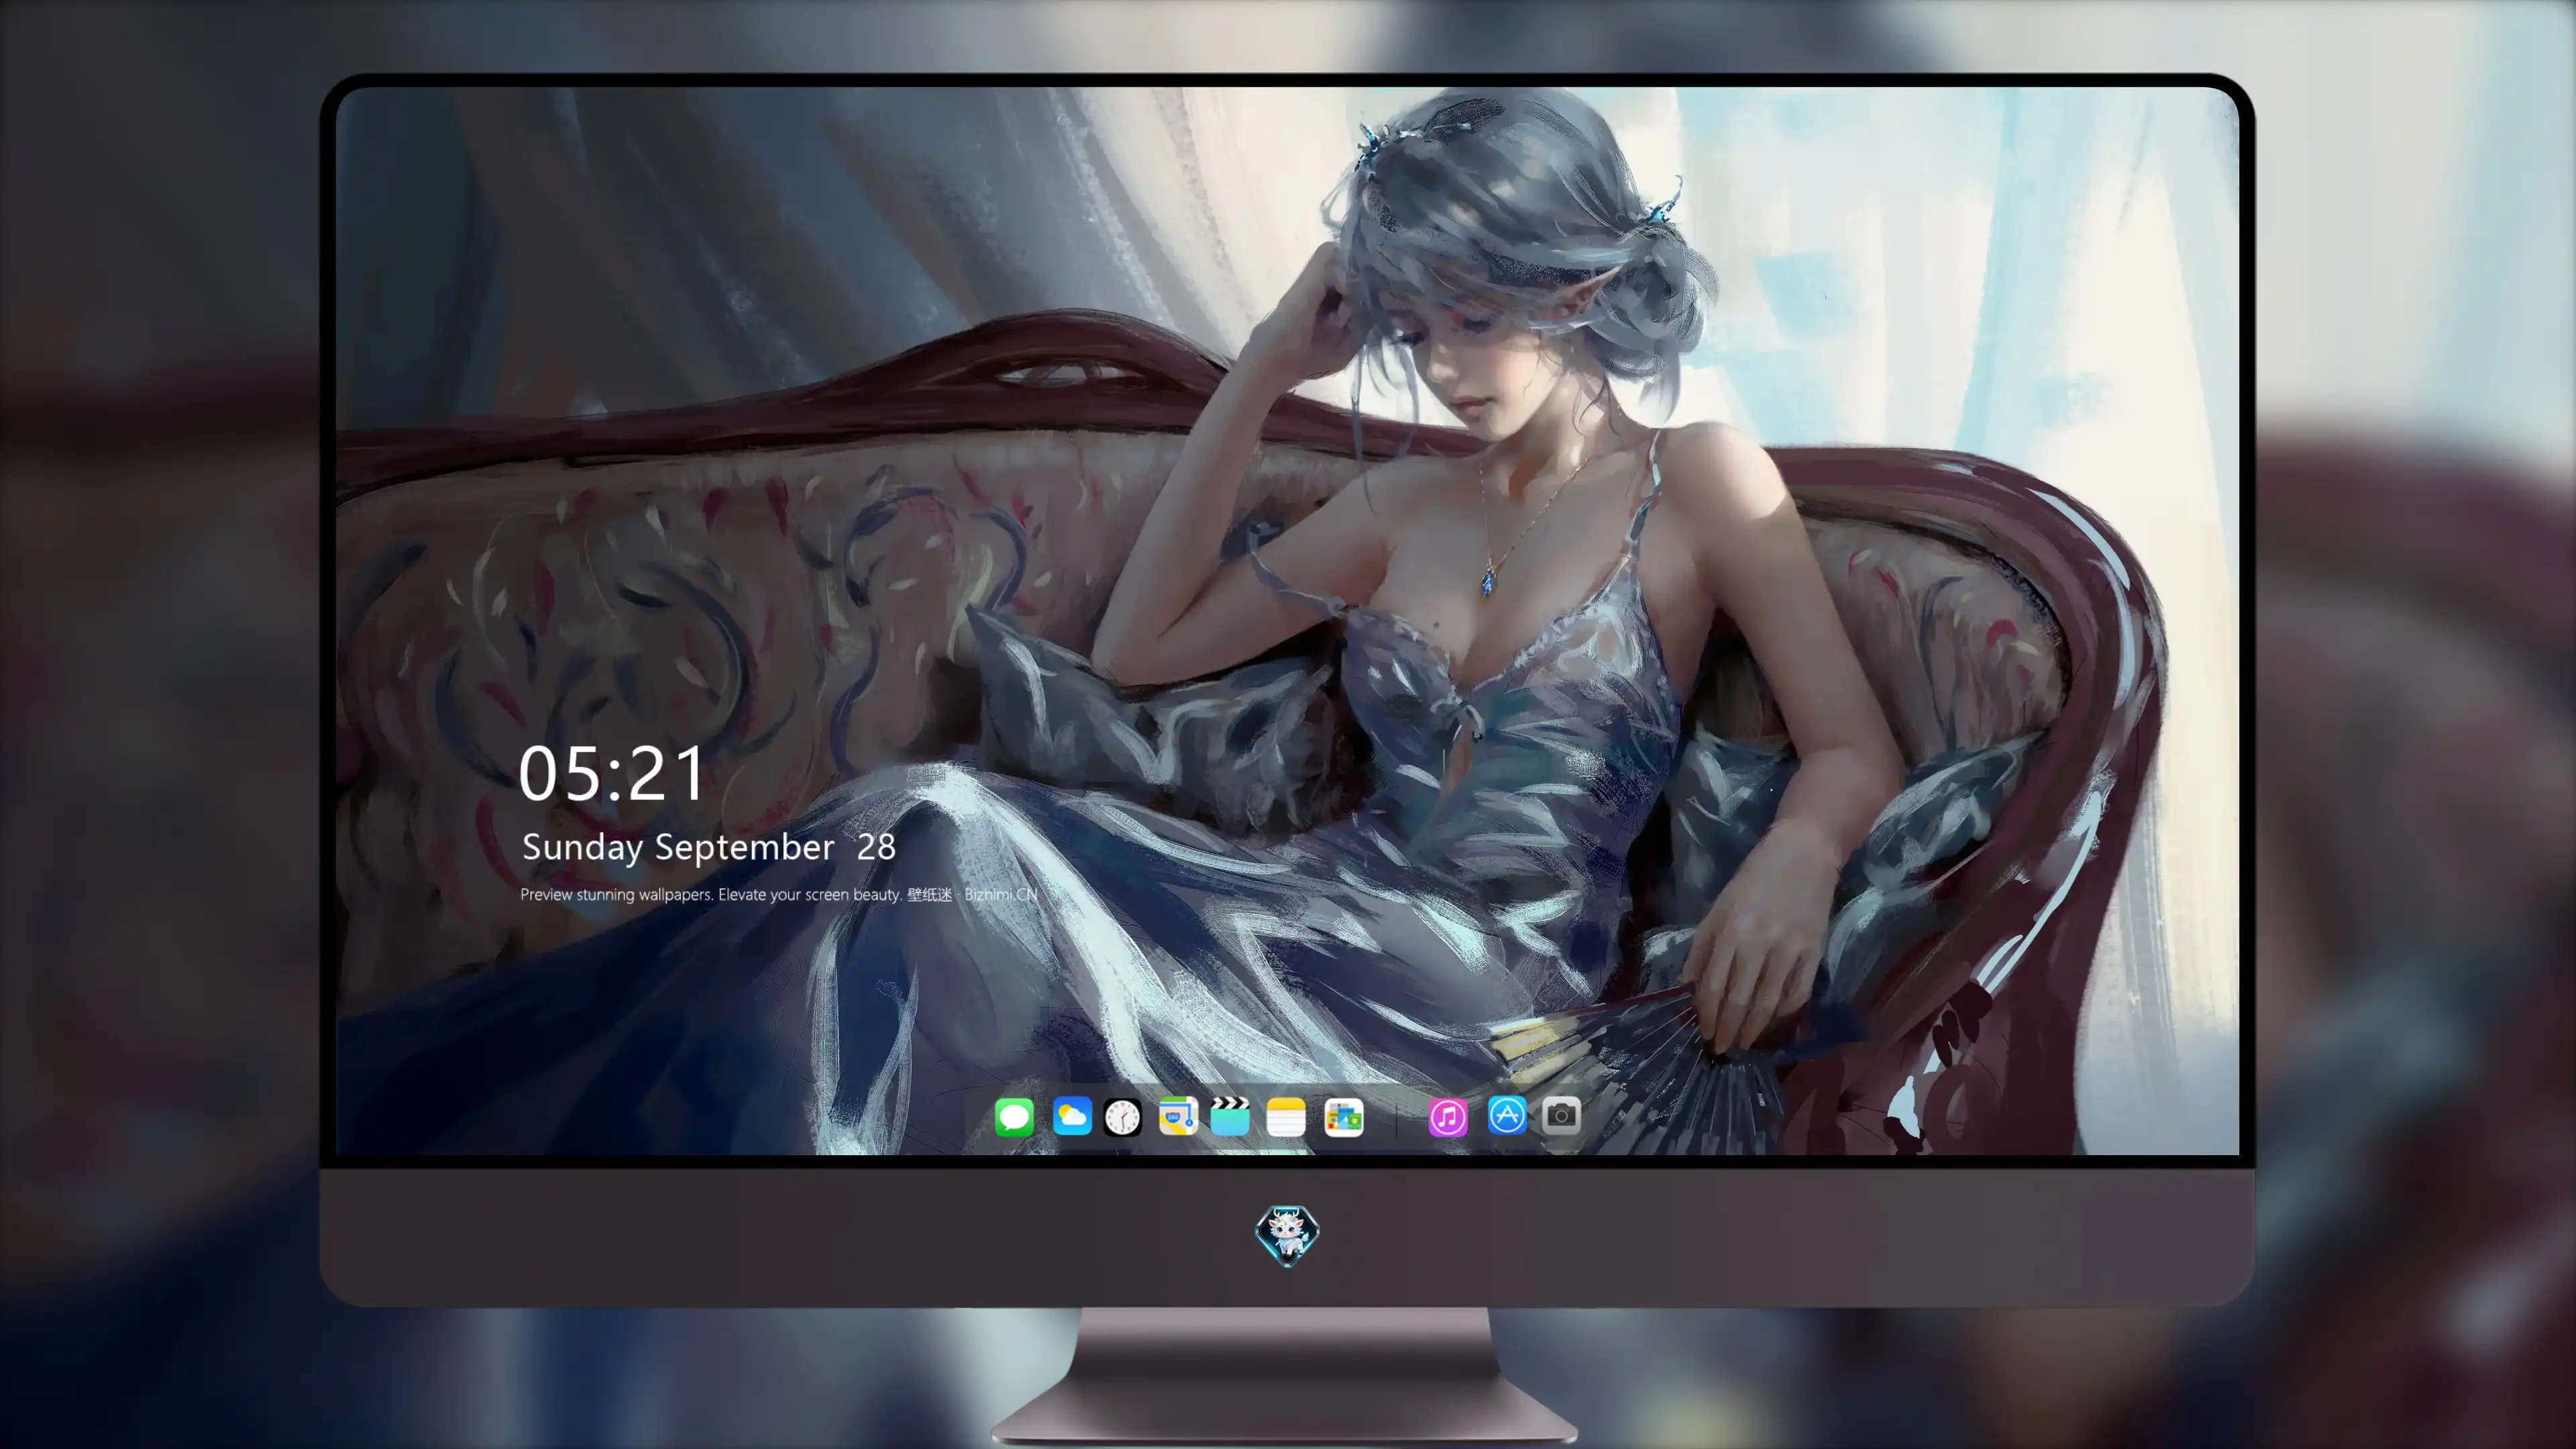Open the Maps app in the dock

[x=1178, y=1116]
